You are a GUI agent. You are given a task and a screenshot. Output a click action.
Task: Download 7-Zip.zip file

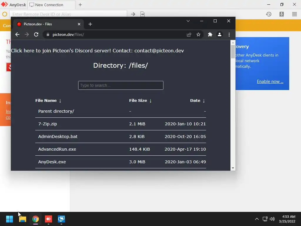point(48,124)
